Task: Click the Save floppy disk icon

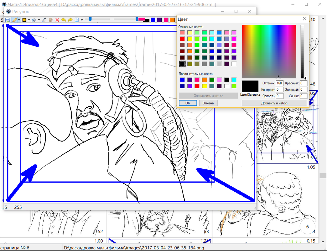Action: click(x=8, y=20)
